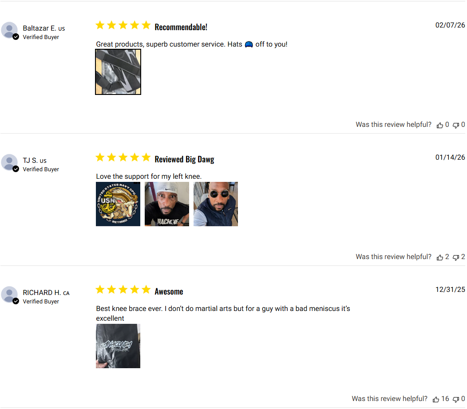Mark RICHARD H.'s review as helpful

pos(436,399)
